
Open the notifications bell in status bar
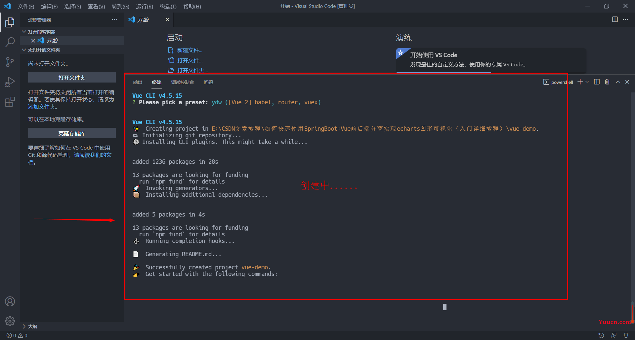tap(626, 335)
